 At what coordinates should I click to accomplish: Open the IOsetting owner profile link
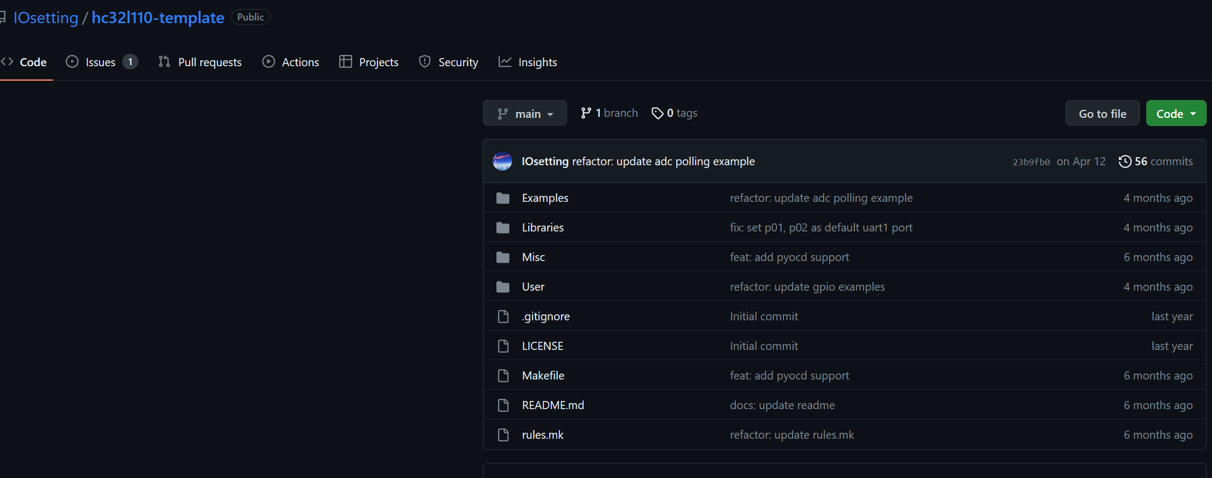tap(46, 18)
